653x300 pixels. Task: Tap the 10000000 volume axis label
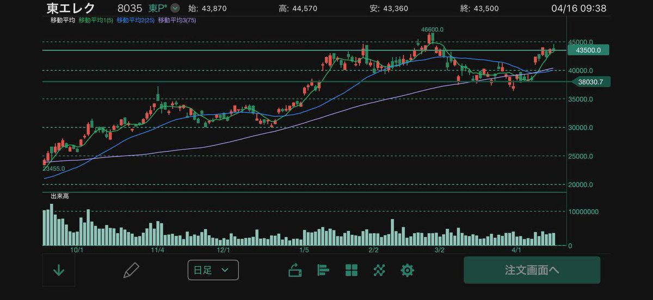pos(584,211)
